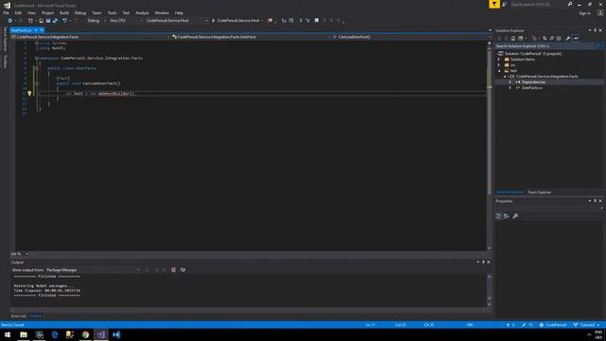Click CodePersuit repository in status bar
606x341 pixels.
553,325
